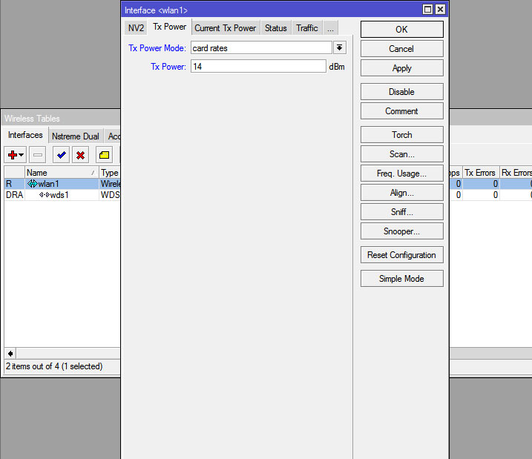This screenshot has width=532, height=459.
Task: Click the Remove minus icon
Action: (38, 155)
